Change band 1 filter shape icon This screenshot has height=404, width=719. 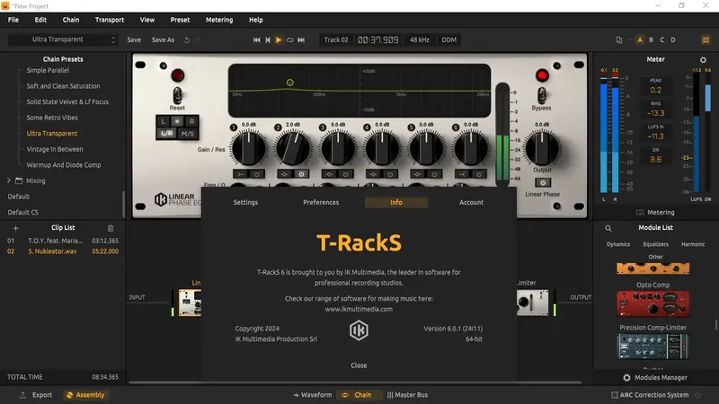pyautogui.click(x=241, y=174)
